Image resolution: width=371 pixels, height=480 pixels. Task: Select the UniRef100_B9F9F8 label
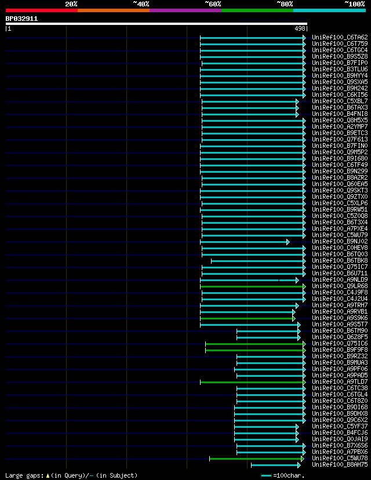340,350
